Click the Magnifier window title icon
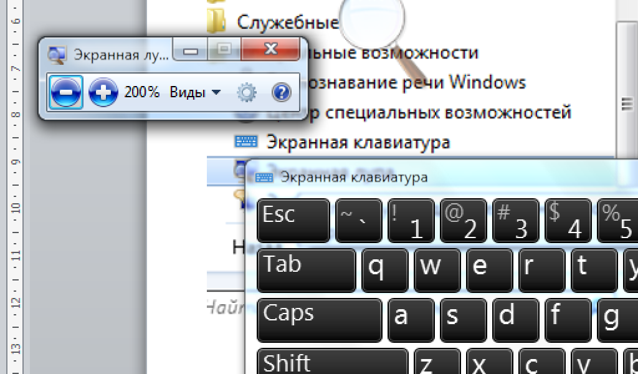The height and width of the screenshot is (374, 638). tap(57, 55)
